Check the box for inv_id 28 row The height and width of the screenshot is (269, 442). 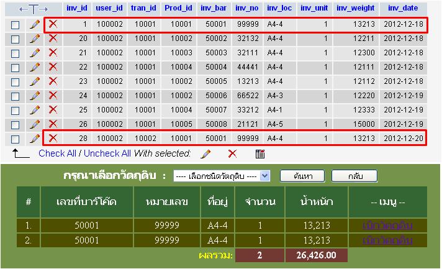click(16, 139)
